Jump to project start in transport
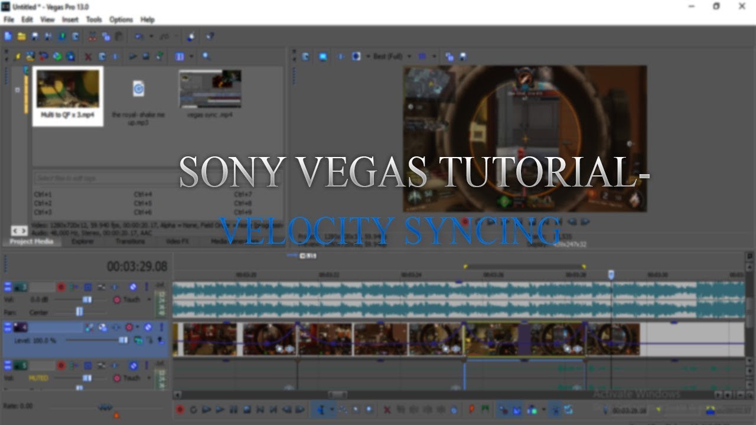 click(260, 409)
